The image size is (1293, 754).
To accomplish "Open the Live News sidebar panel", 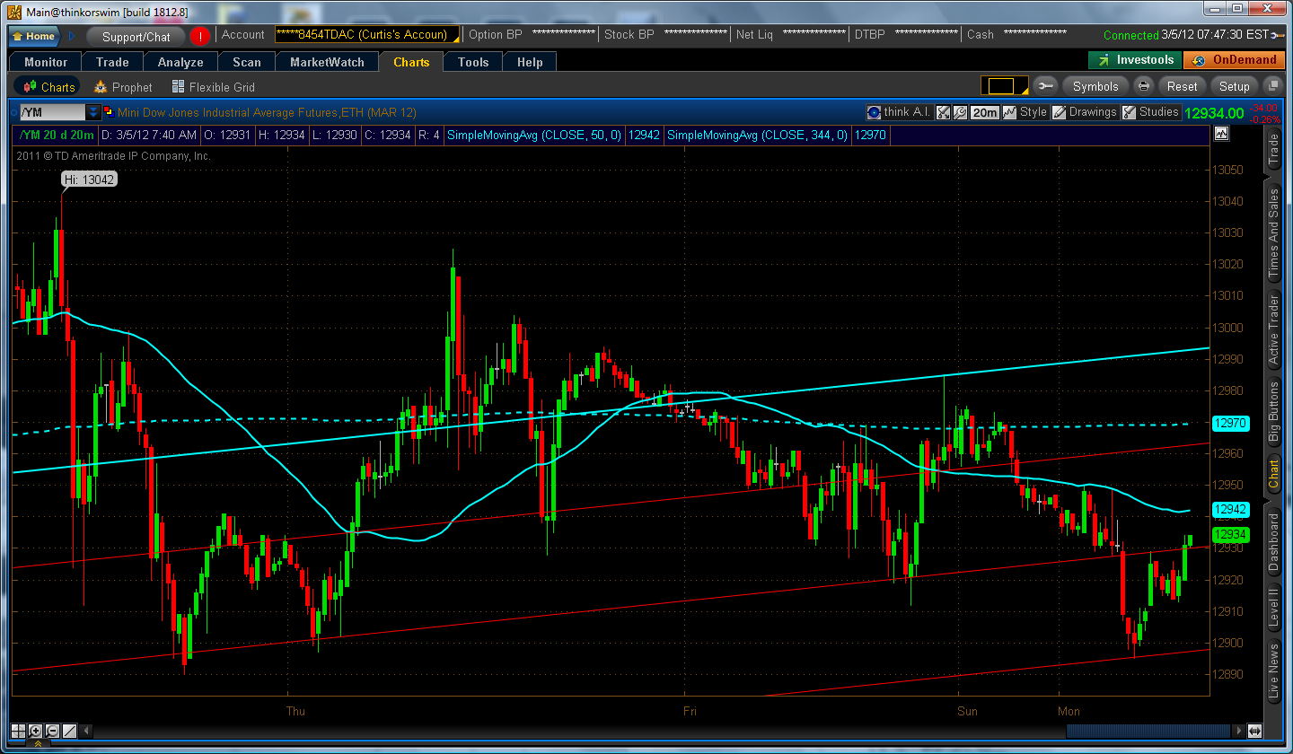I will (1273, 671).
